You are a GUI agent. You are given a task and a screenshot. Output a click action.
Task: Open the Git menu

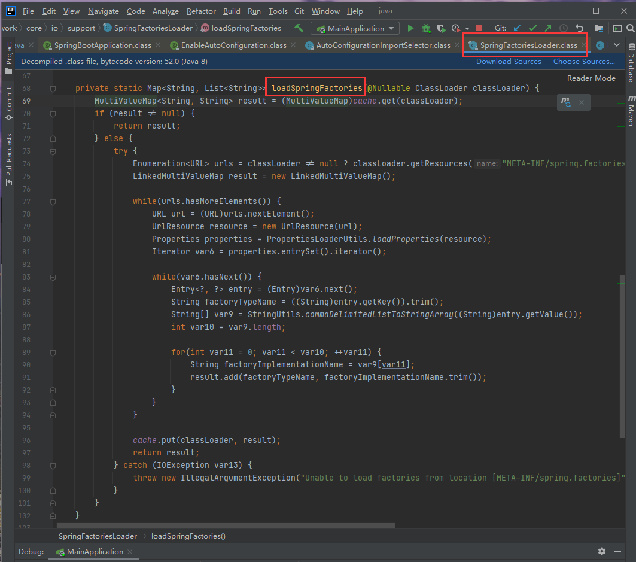coord(299,11)
